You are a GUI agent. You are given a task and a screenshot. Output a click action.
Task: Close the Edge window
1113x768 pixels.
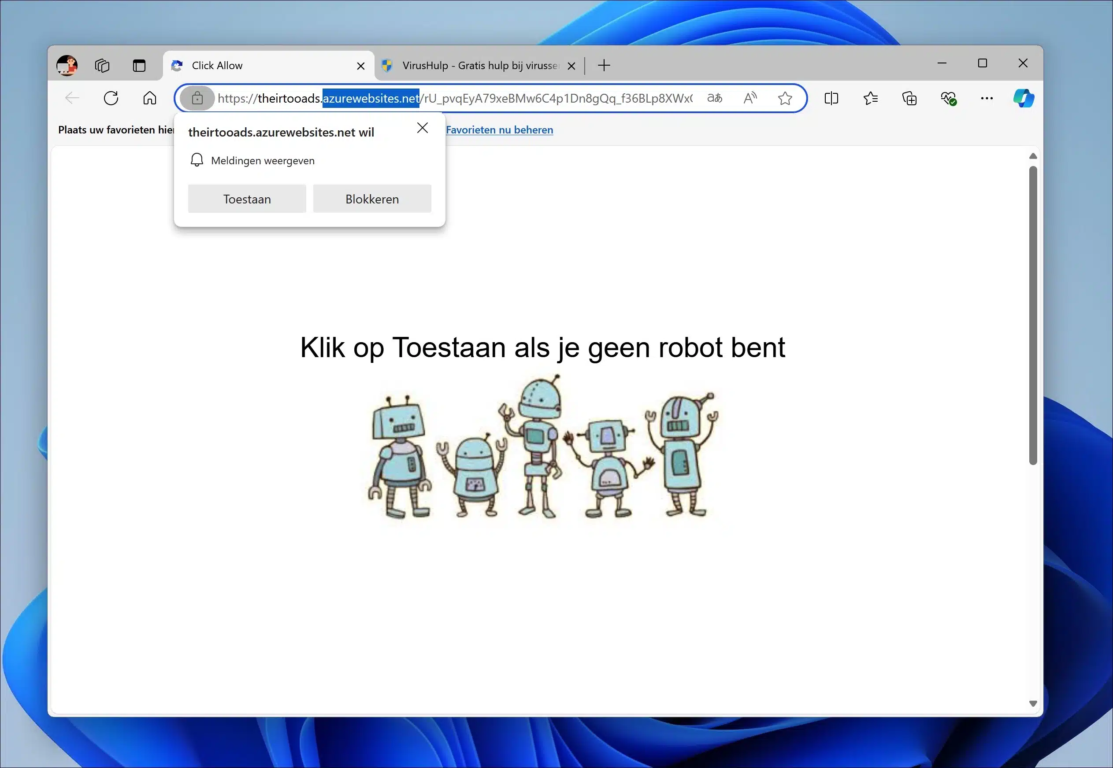tap(1023, 63)
